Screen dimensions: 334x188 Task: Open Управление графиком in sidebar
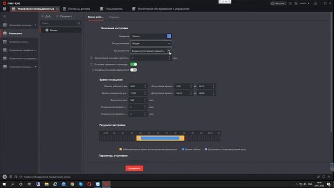[x=20, y=50]
